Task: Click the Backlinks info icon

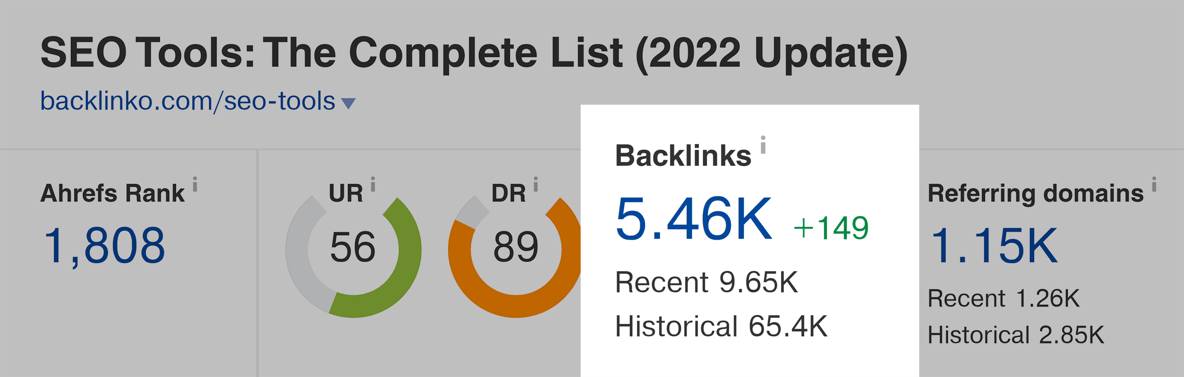Action: (763, 144)
